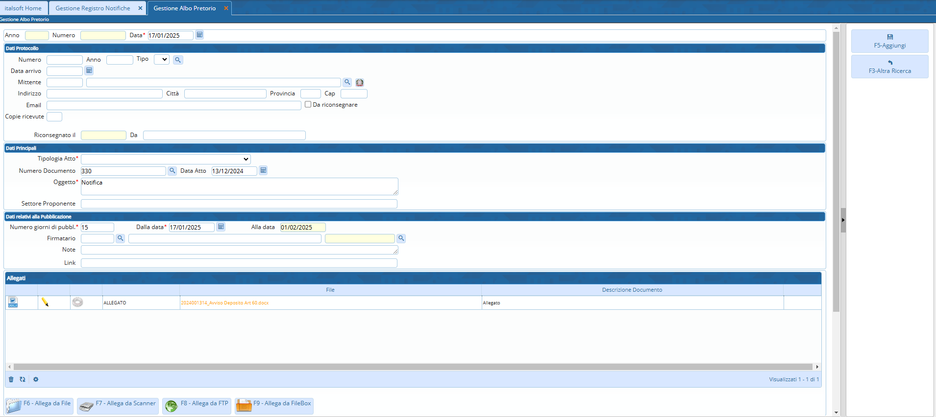Screen dimensions: 936x417
Task: Open the attached file 2024001314_Avviso Deposito Art 60.docx
Action: coord(225,303)
